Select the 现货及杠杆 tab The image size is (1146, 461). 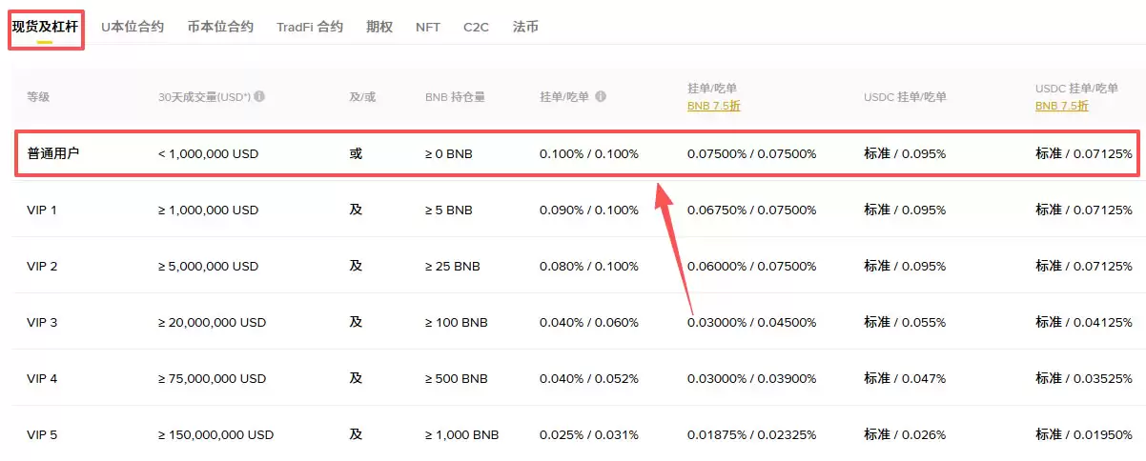pyautogui.click(x=45, y=27)
